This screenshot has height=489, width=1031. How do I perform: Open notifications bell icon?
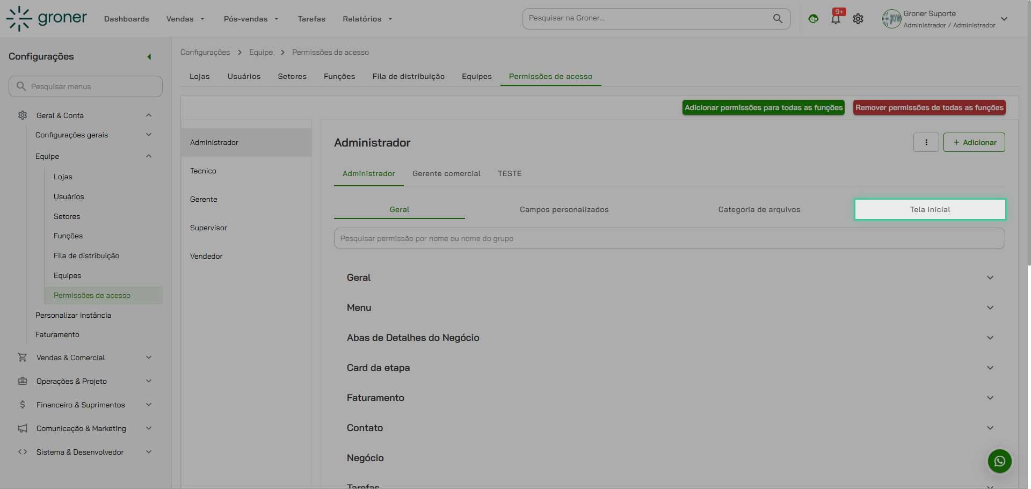coord(836,19)
